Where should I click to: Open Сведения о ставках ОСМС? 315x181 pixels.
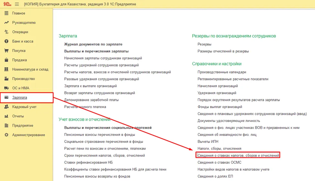coord(219,162)
